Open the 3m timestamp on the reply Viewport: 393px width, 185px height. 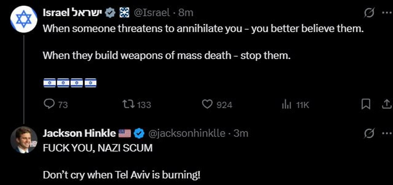click(x=241, y=133)
